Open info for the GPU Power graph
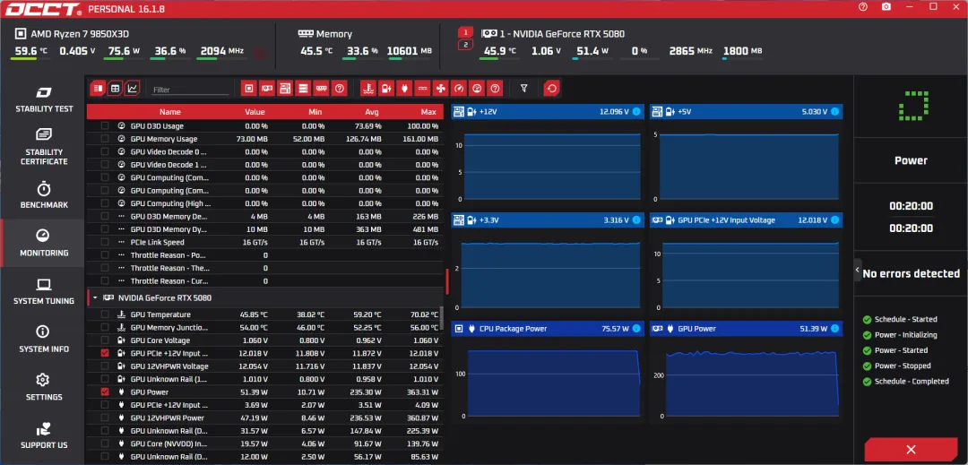 pos(834,329)
